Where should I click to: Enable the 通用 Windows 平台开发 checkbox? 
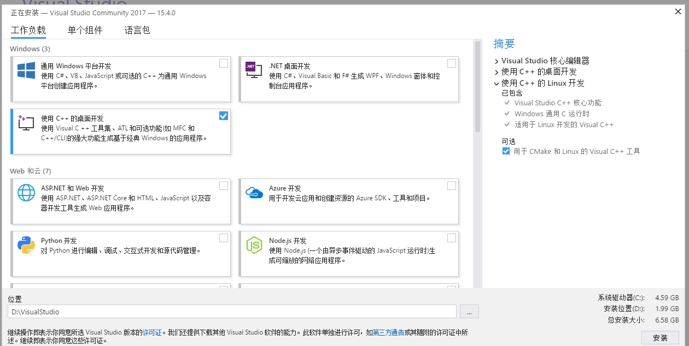[224, 63]
